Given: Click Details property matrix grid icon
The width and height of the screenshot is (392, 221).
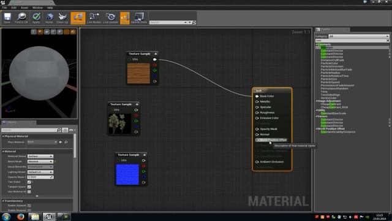Looking at the screenshot, I should (x=65, y=130).
